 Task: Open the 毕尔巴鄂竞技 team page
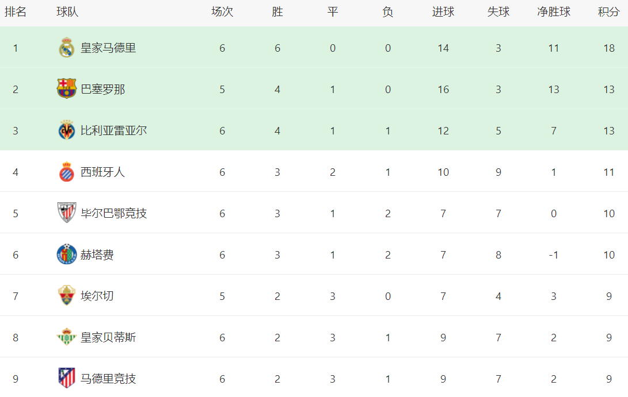coord(113,213)
